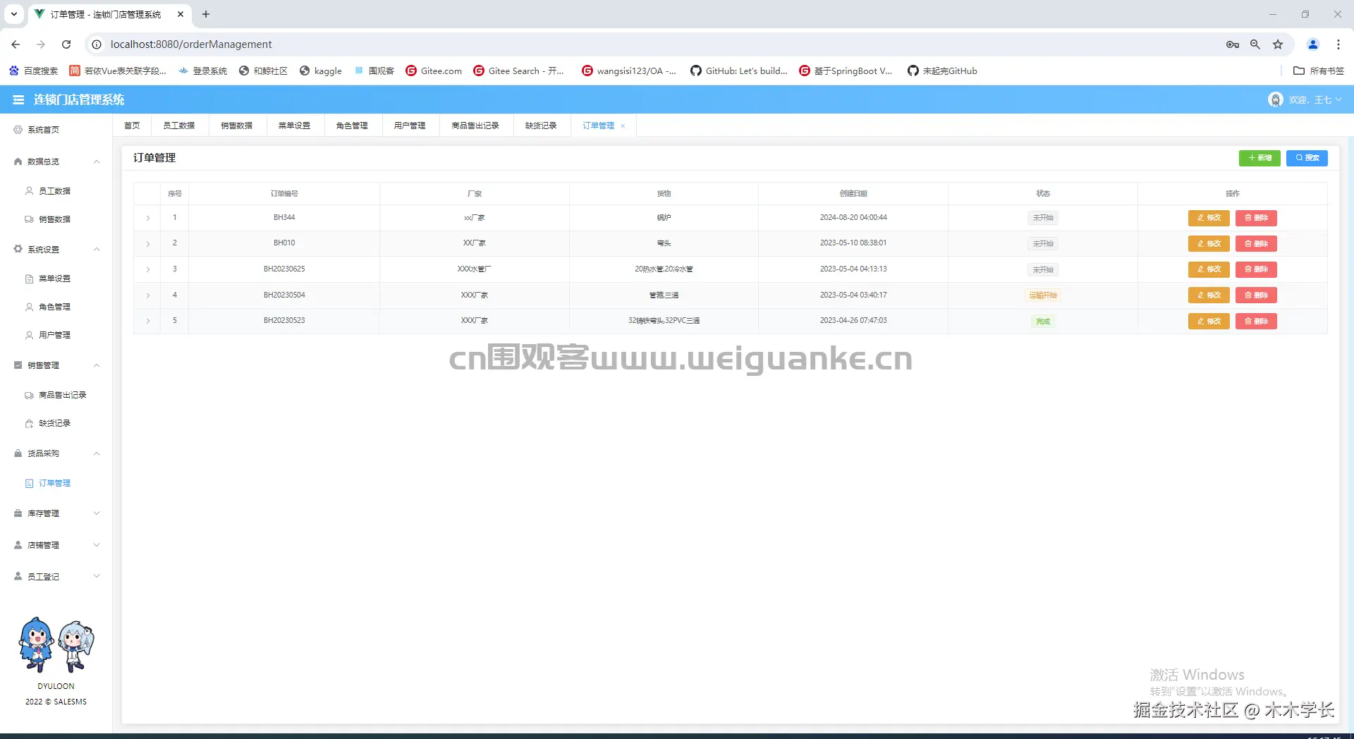The height and width of the screenshot is (739, 1354).
Task: Switch to the 菜单设置 page tab
Action: (x=295, y=126)
